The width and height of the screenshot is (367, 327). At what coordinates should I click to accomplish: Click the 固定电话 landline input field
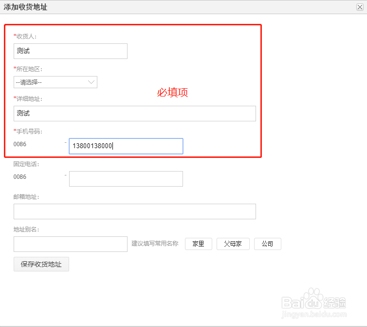point(126,179)
